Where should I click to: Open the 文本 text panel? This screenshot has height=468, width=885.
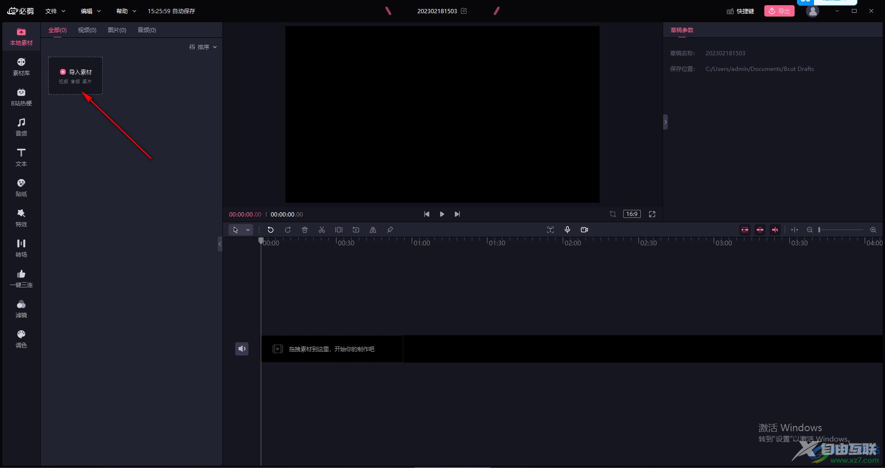click(21, 157)
